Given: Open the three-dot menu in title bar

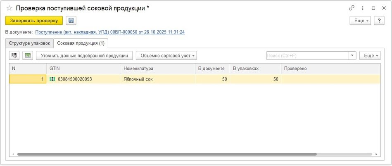Looking at the screenshot, I should coord(362,8).
